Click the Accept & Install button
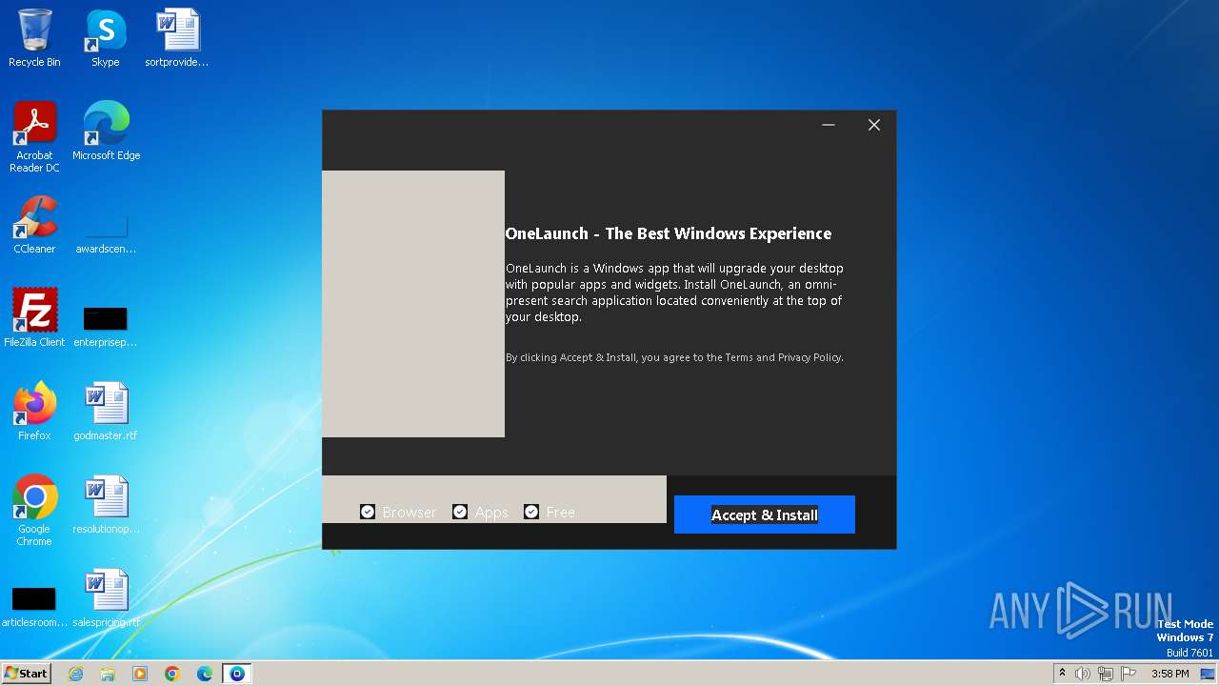 click(x=764, y=514)
